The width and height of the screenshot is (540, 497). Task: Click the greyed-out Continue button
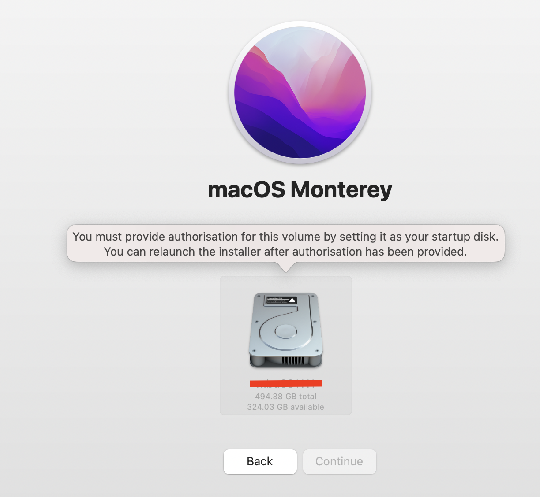(339, 462)
